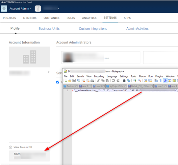Click New file icon in Notepad++ toolbar
178x165 pixels.
[x=65, y=81]
